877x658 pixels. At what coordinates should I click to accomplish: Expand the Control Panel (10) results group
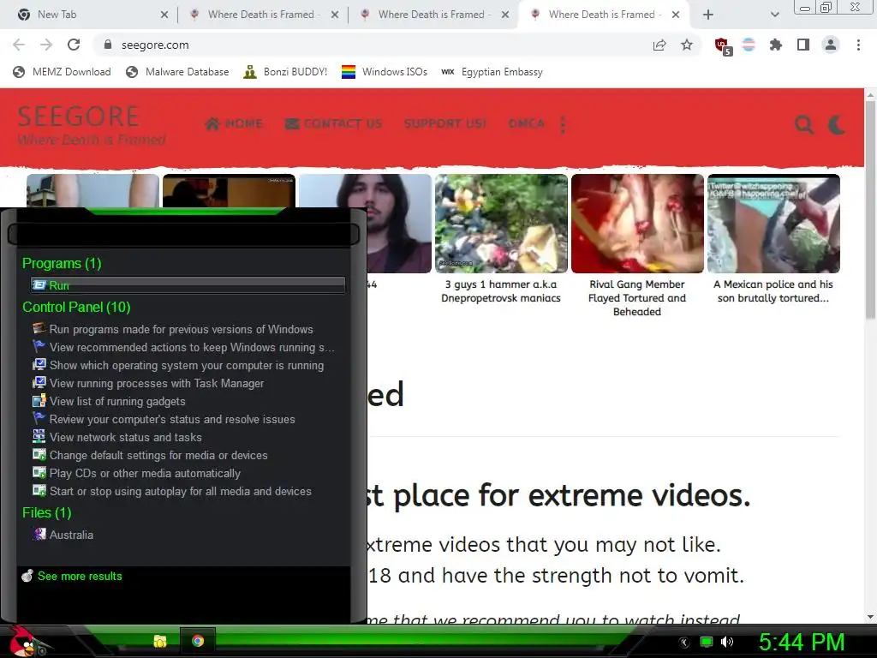coord(76,307)
